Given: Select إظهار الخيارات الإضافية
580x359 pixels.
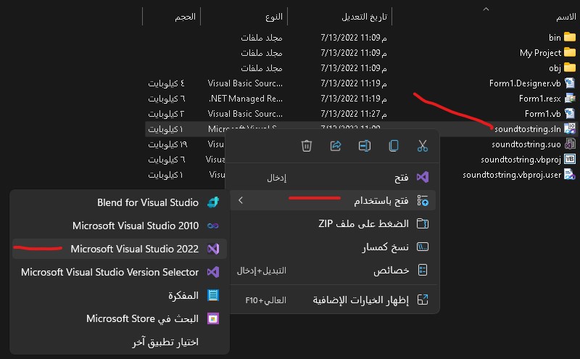Looking at the screenshot, I should [x=333, y=300].
